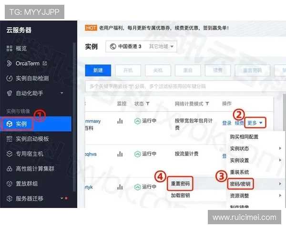
Task: Click the 新建 button
Action: (98, 70)
